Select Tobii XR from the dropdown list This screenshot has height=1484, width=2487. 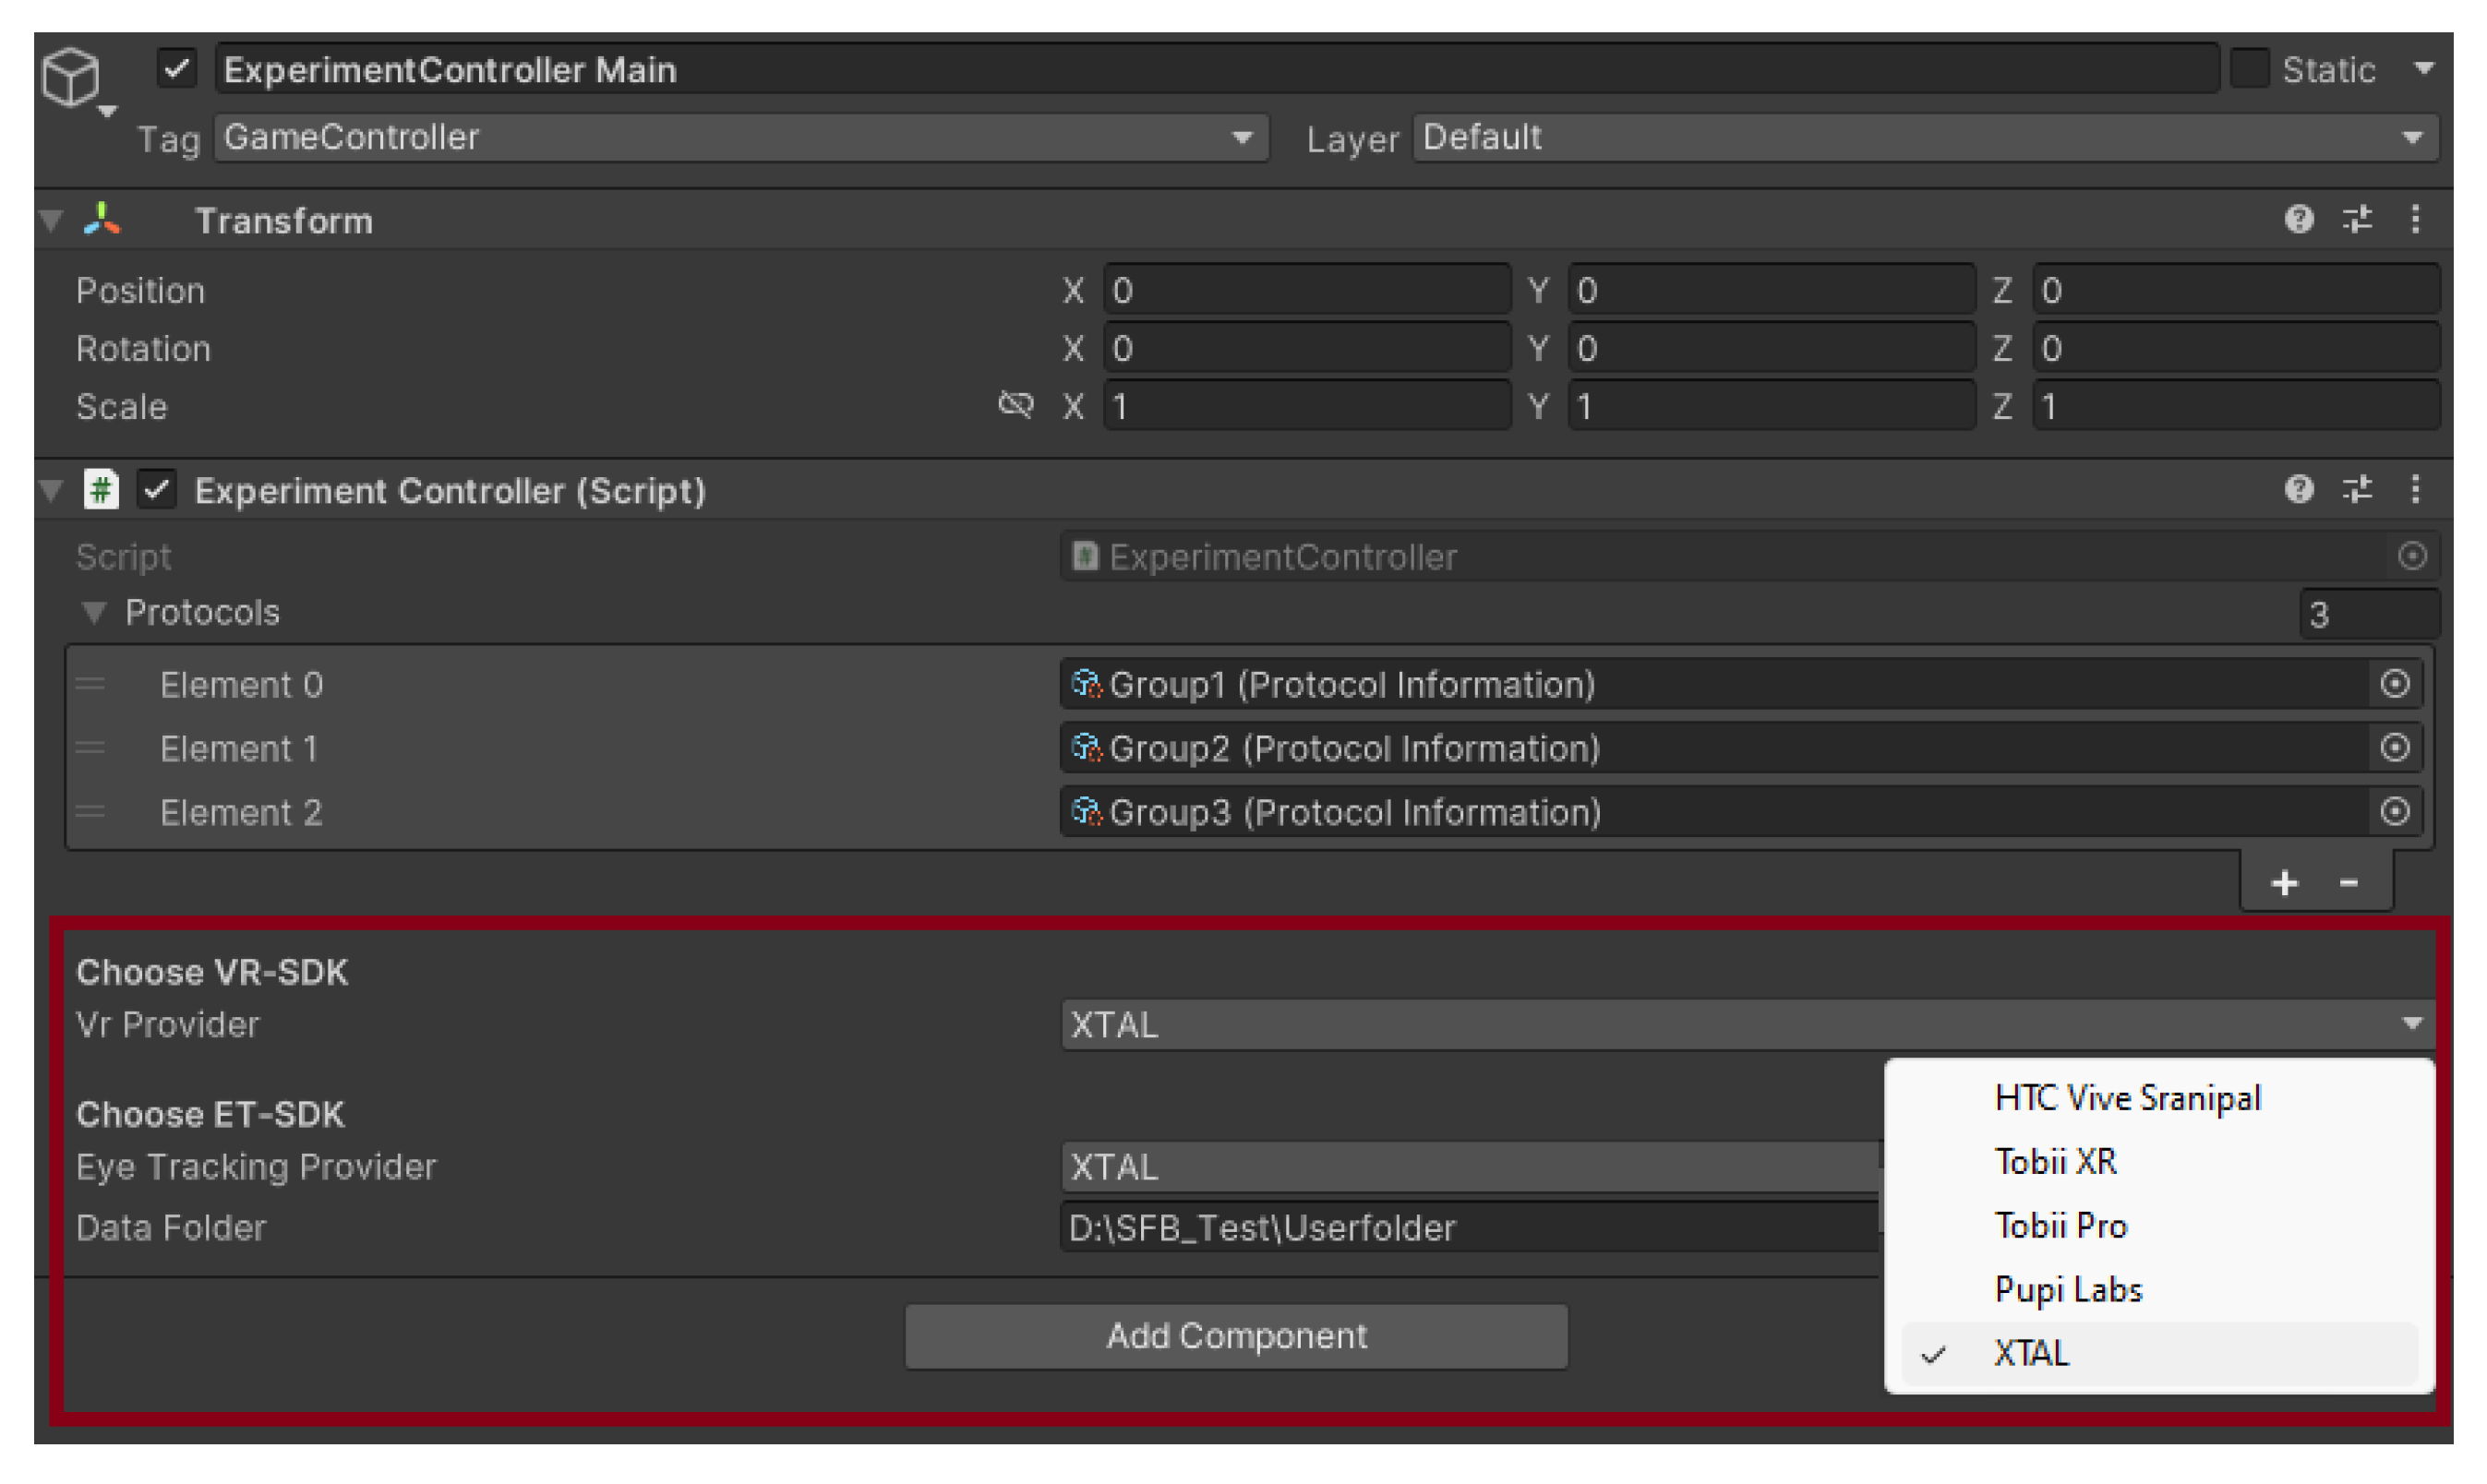(2055, 1162)
